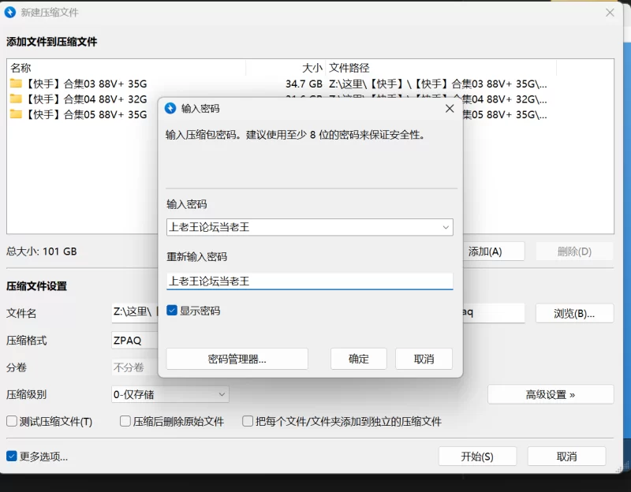The image size is (631, 492).
Task: Select the 34.7 GB size cell
Action: [x=304, y=84]
